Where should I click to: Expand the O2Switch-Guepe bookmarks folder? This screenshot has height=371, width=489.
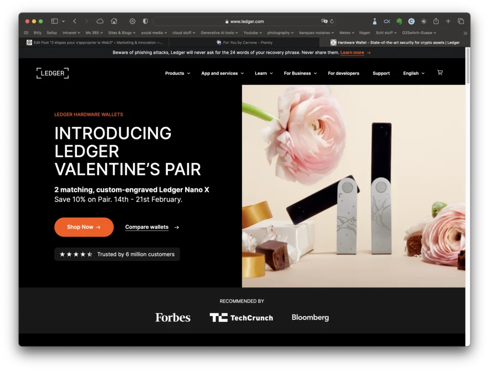click(419, 33)
